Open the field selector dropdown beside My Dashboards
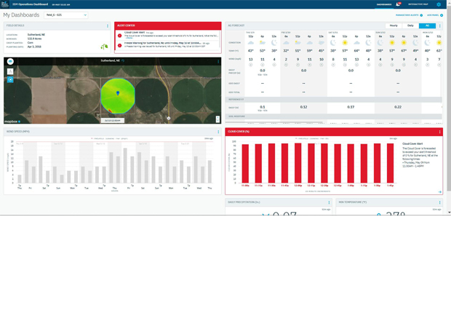 [66, 15]
